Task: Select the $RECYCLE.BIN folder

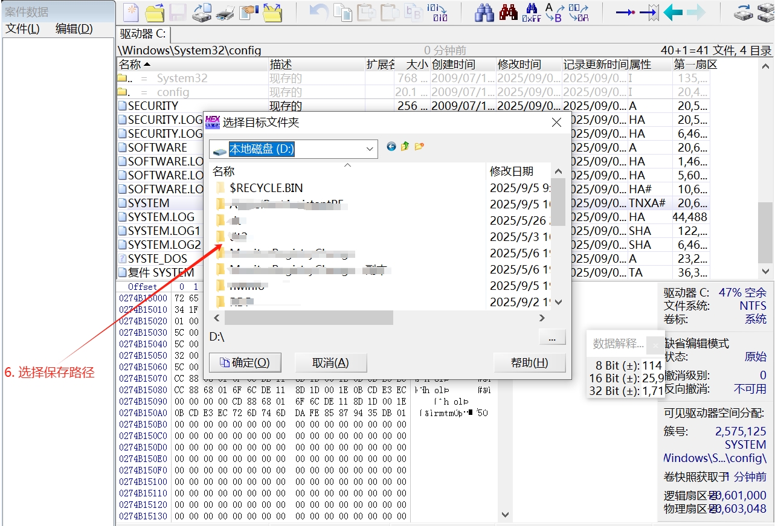Action: tap(266, 188)
